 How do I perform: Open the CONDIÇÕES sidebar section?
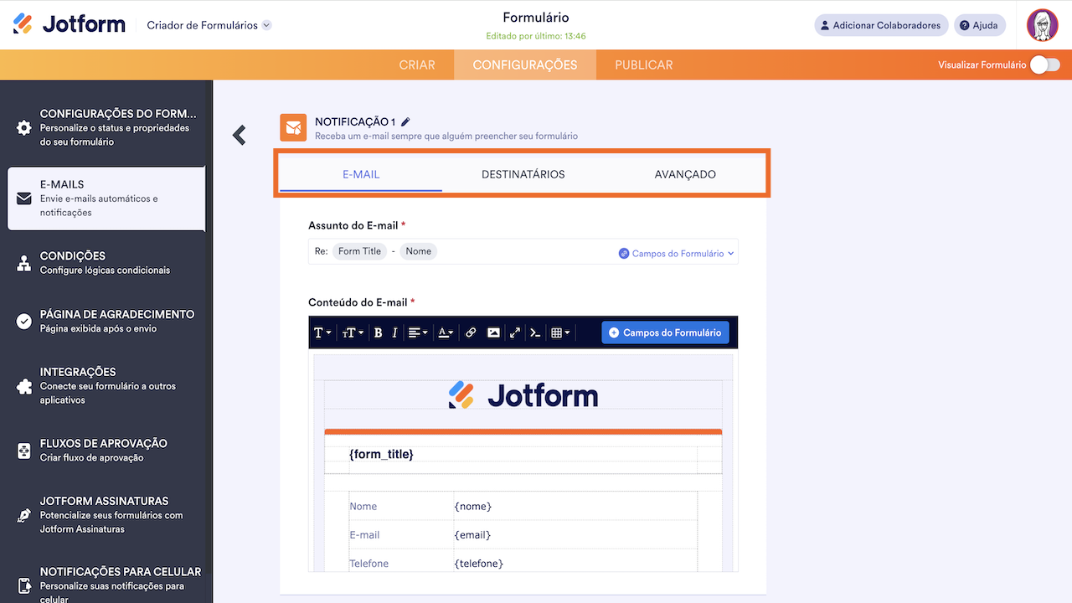[x=106, y=262]
